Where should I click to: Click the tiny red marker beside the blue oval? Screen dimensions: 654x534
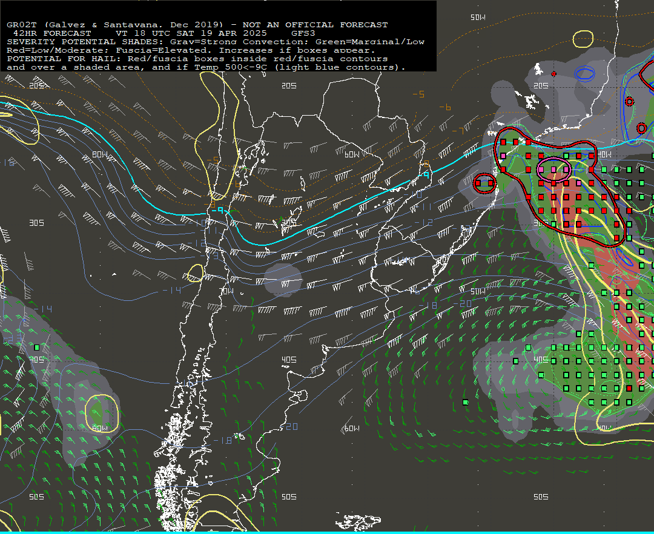coord(553,74)
